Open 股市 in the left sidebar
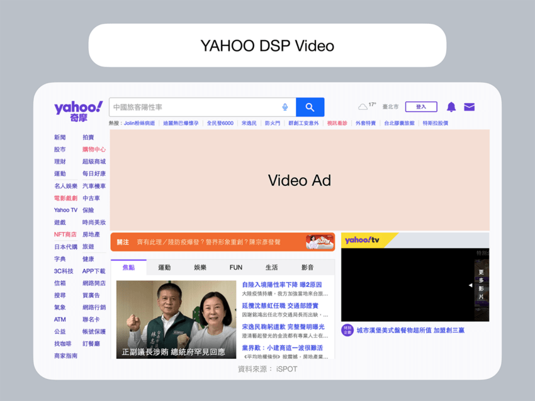 [x=59, y=149]
